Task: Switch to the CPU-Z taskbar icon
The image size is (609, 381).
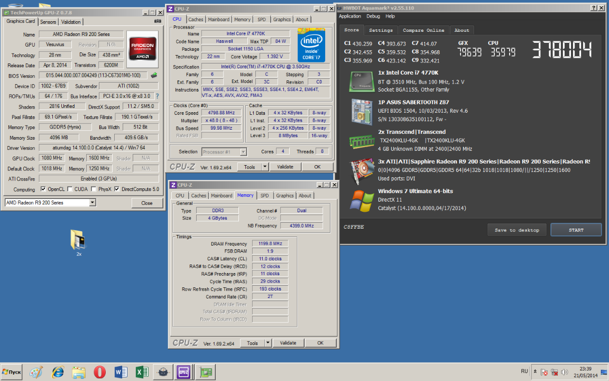Action: (x=184, y=372)
